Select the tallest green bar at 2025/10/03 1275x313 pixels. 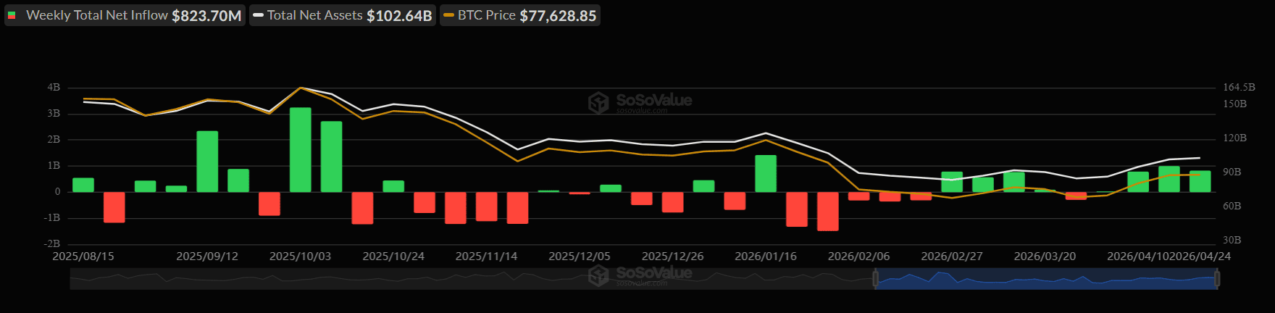pyautogui.click(x=301, y=150)
